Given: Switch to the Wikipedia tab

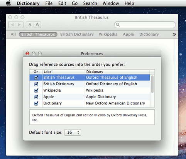Looking at the screenshot, I should point(108,34).
